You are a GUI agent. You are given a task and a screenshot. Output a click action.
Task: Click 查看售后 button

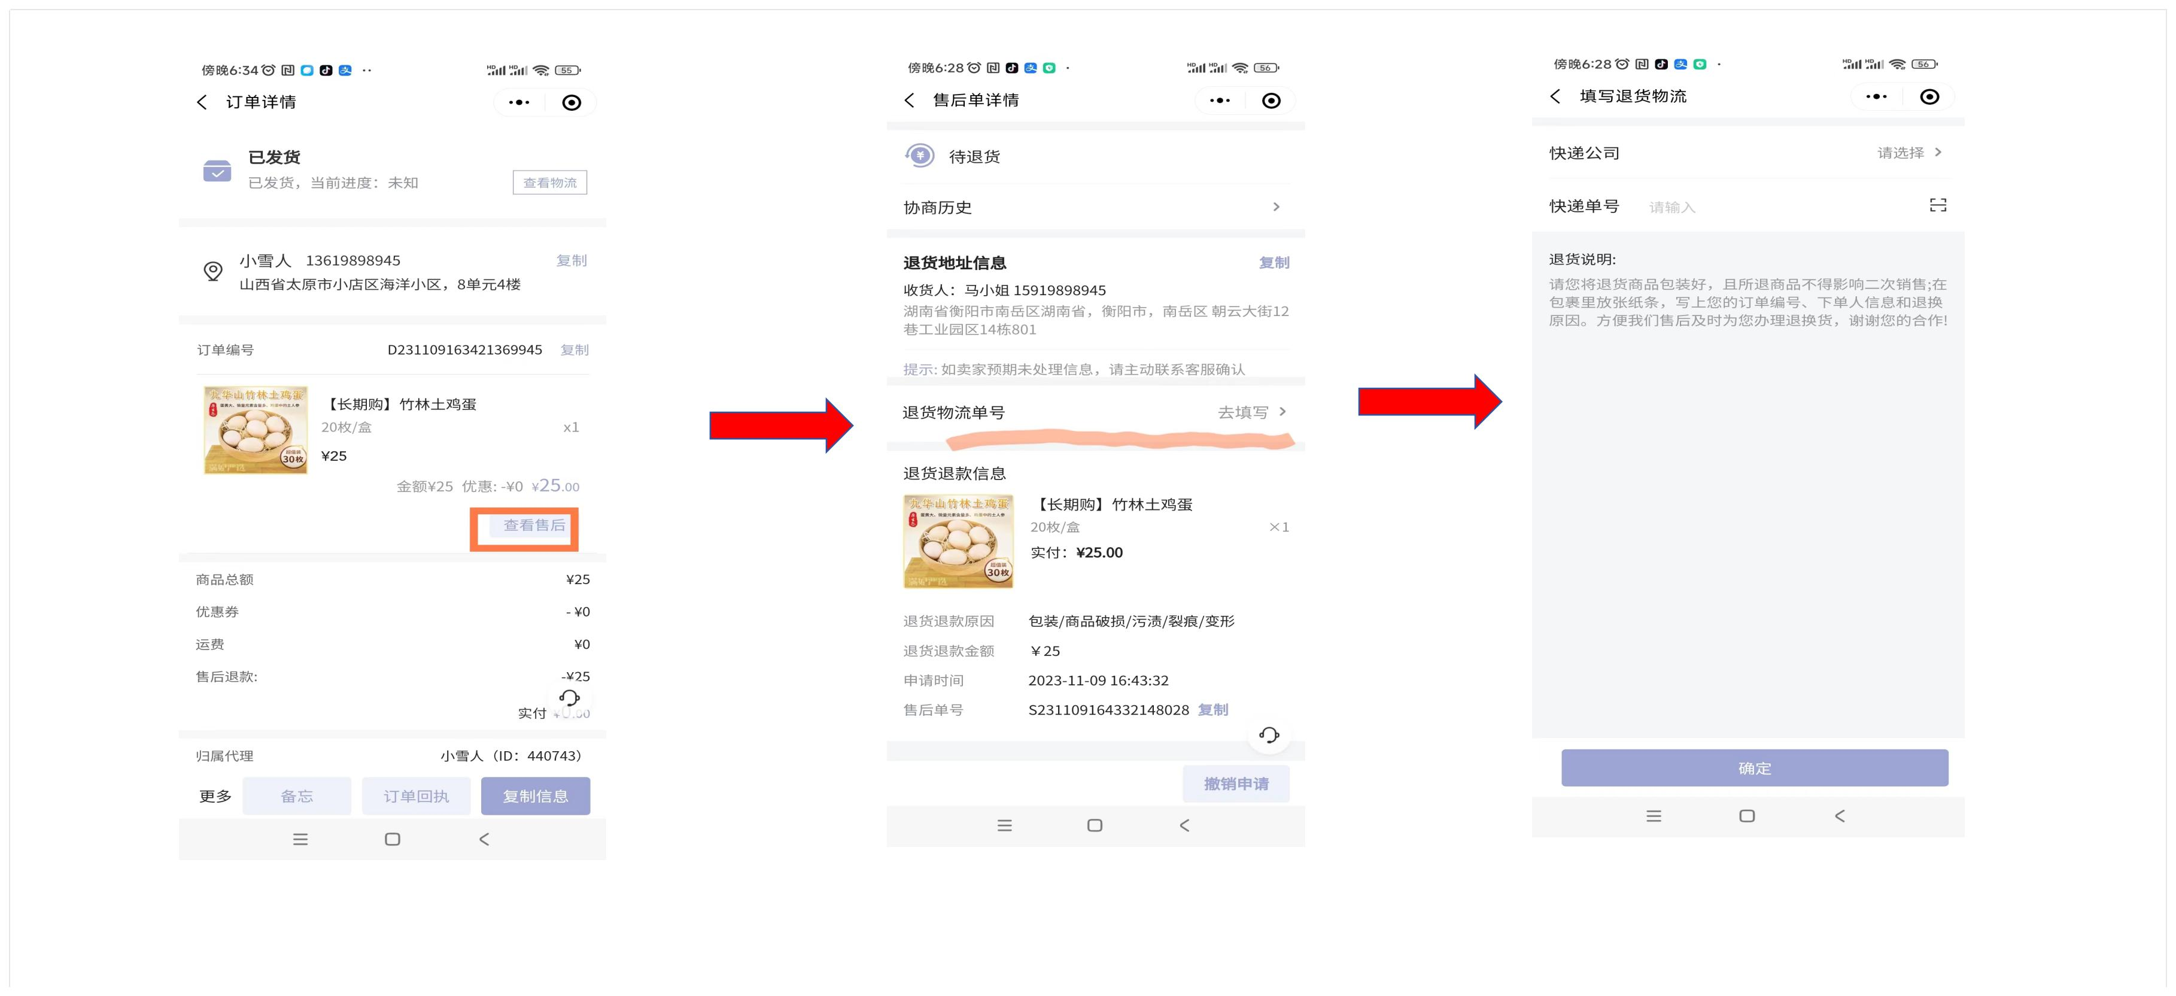tap(533, 526)
